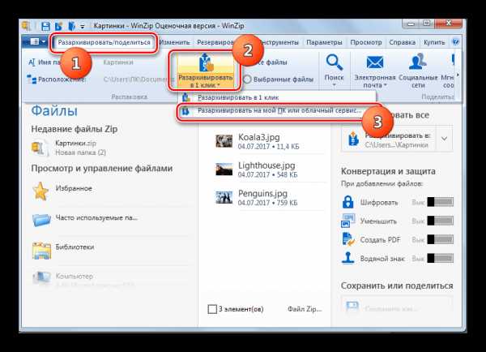Click the Шифровать padlock icon

(x=347, y=202)
